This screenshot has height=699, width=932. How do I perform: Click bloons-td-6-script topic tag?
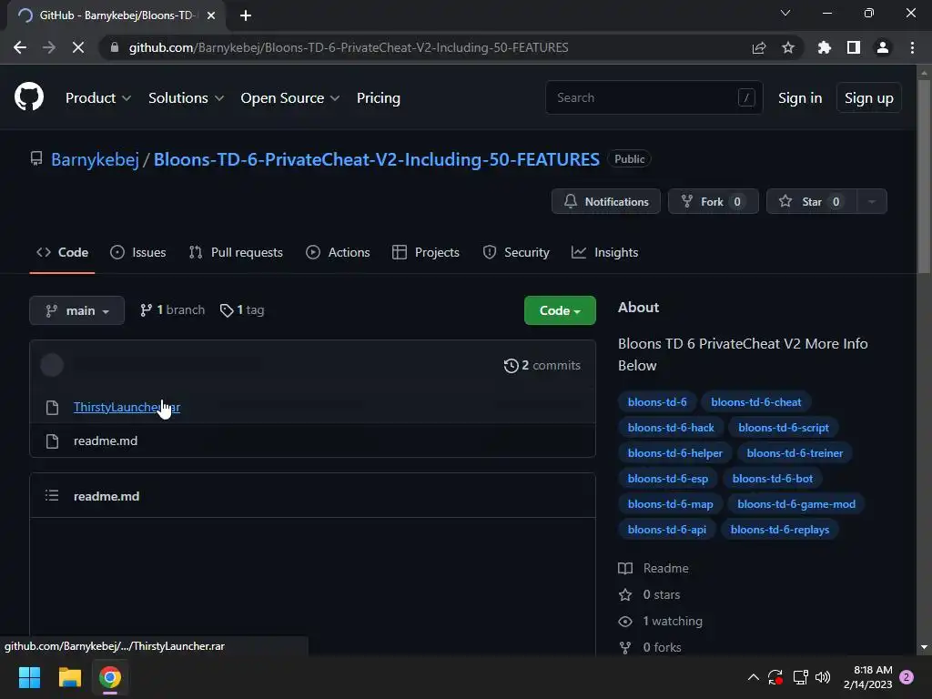point(784,428)
